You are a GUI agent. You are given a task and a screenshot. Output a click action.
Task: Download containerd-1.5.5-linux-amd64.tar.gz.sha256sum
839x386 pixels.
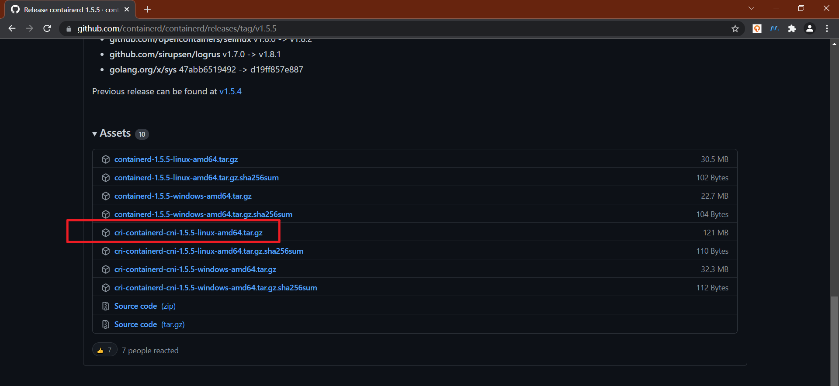[197, 178]
